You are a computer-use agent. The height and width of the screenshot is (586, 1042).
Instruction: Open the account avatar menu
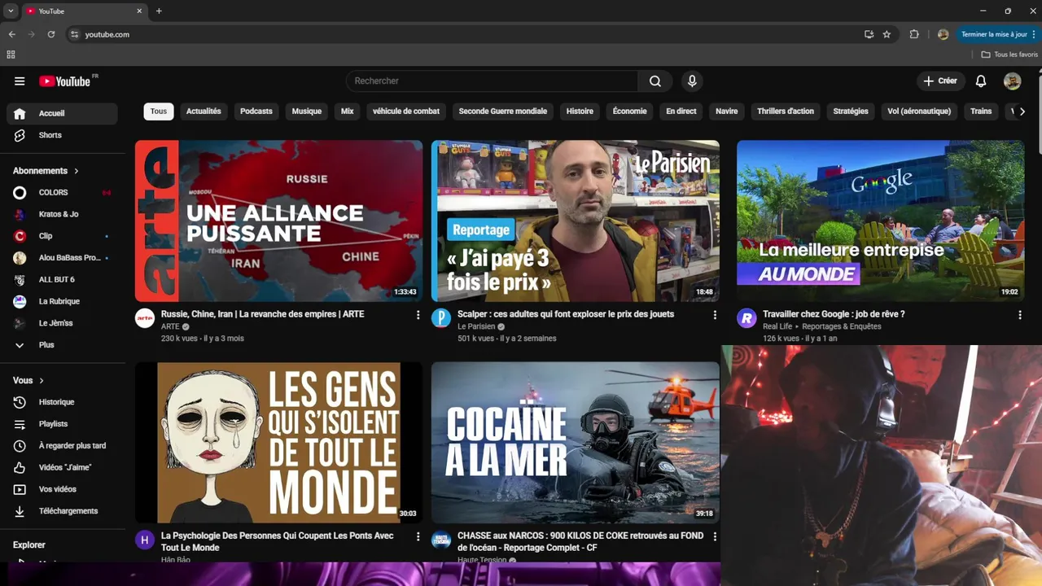click(x=1012, y=81)
